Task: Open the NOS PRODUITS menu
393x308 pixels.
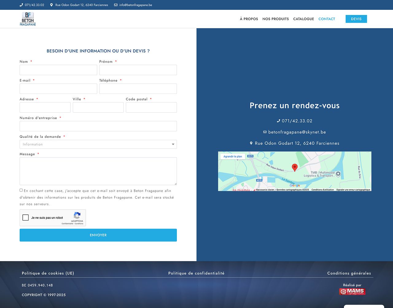Action: 275,19
